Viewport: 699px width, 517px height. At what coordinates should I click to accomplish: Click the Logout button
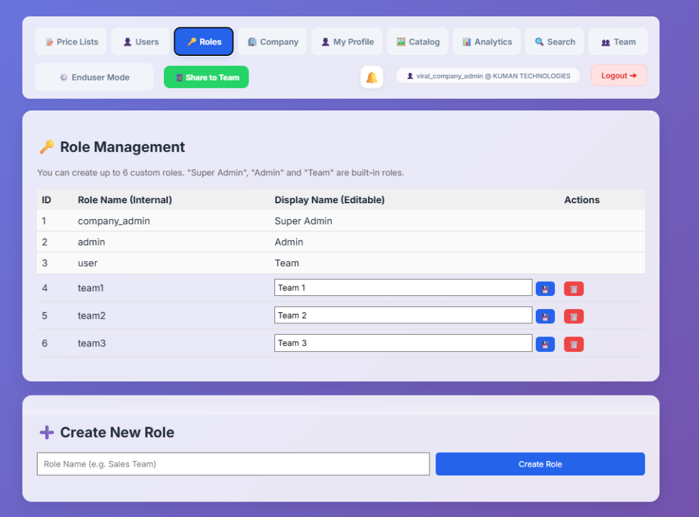[618, 75]
